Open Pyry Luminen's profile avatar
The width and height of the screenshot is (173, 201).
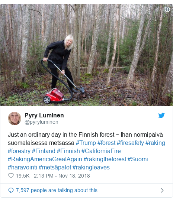(x=15, y=119)
